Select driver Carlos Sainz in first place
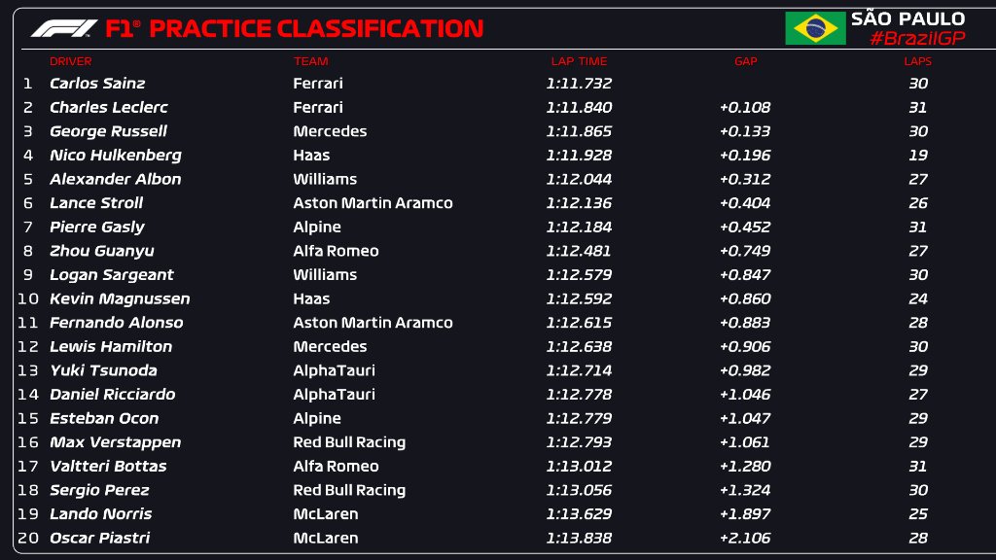 coord(96,84)
